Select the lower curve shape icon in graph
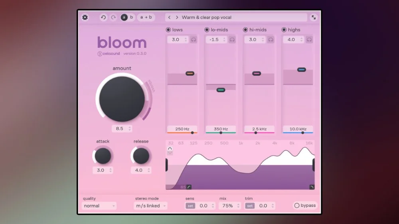This screenshot has width=399, height=224. (170, 153)
